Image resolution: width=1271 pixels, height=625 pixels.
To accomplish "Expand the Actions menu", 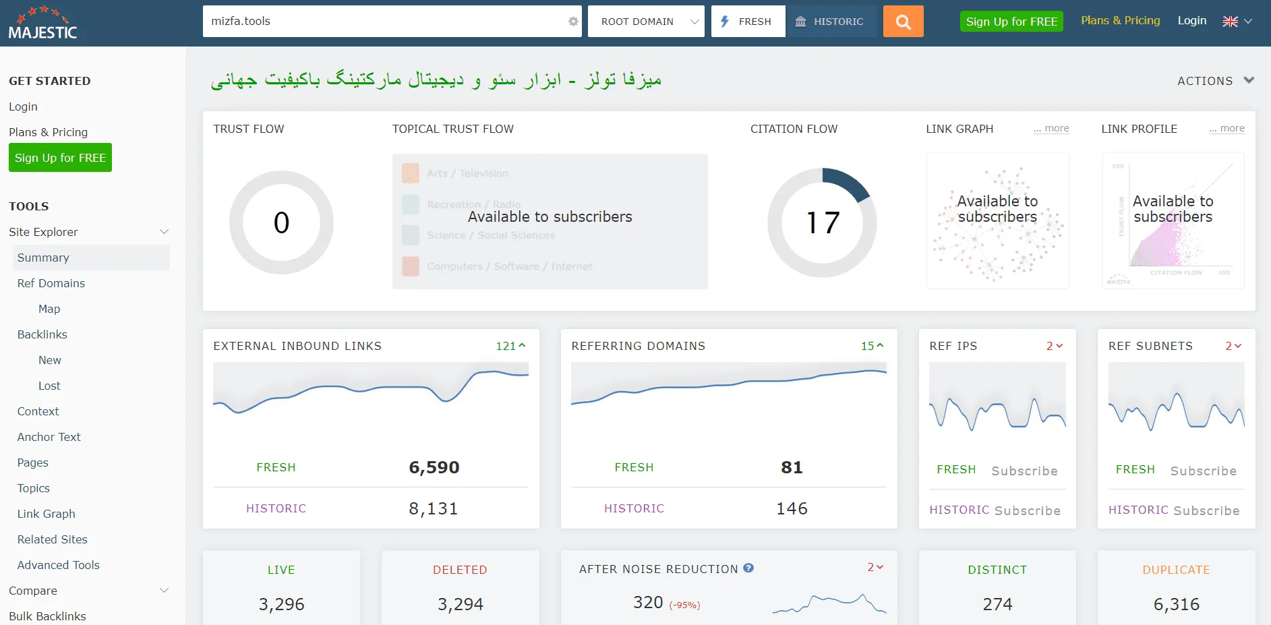I will tap(1216, 81).
